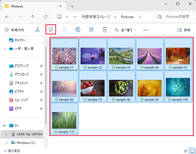196x154 pixels.
Task: Maximize the Explorer window
Action: point(178,4)
